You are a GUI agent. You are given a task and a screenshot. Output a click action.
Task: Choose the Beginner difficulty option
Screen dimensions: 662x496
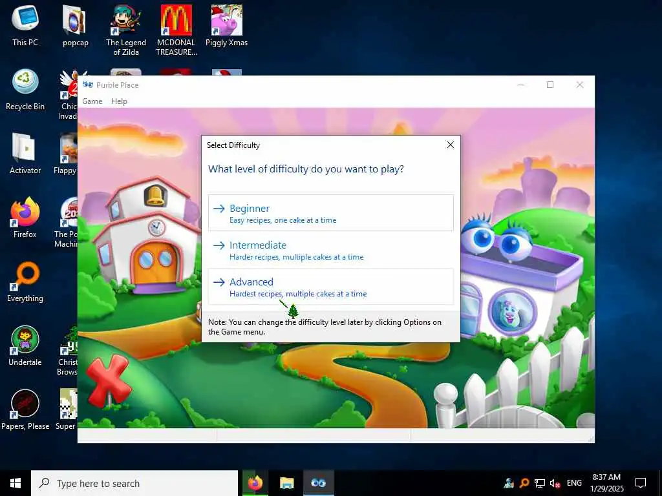[330, 213]
